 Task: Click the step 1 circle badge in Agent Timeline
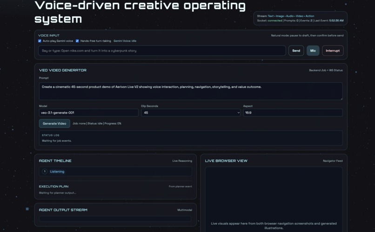tap(45, 171)
